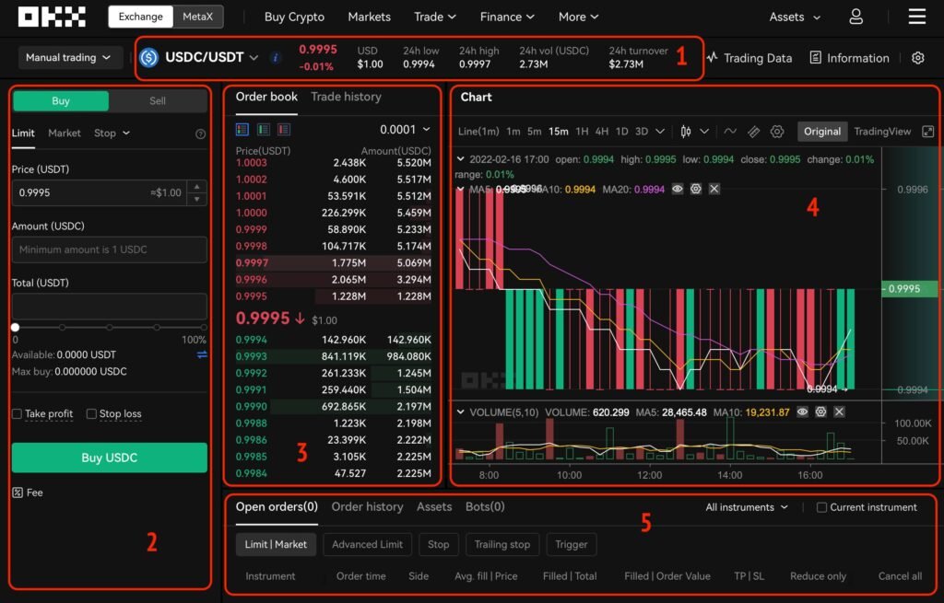
Task: Click the Cancel all link
Action: (900, 575)
